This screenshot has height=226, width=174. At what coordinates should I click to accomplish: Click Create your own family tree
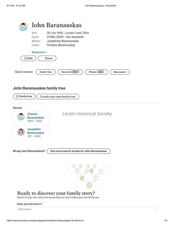[58, 97]
